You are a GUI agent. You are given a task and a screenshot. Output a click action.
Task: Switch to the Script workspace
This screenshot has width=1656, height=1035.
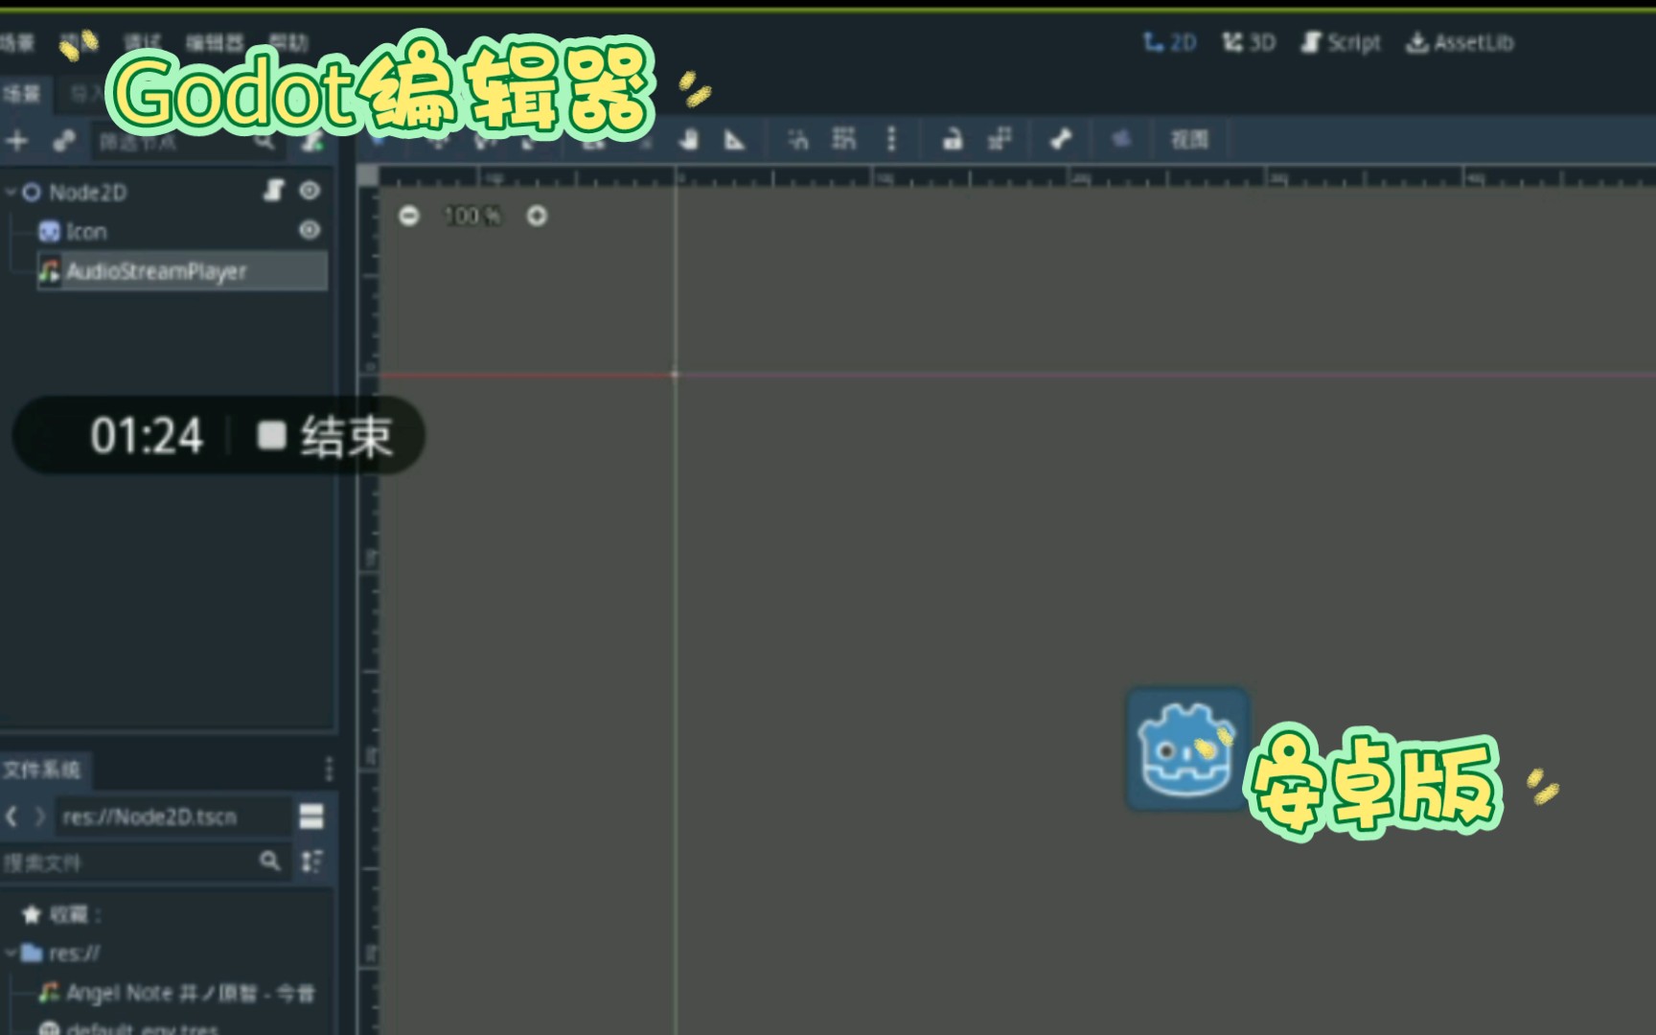tap(1341, 42)
